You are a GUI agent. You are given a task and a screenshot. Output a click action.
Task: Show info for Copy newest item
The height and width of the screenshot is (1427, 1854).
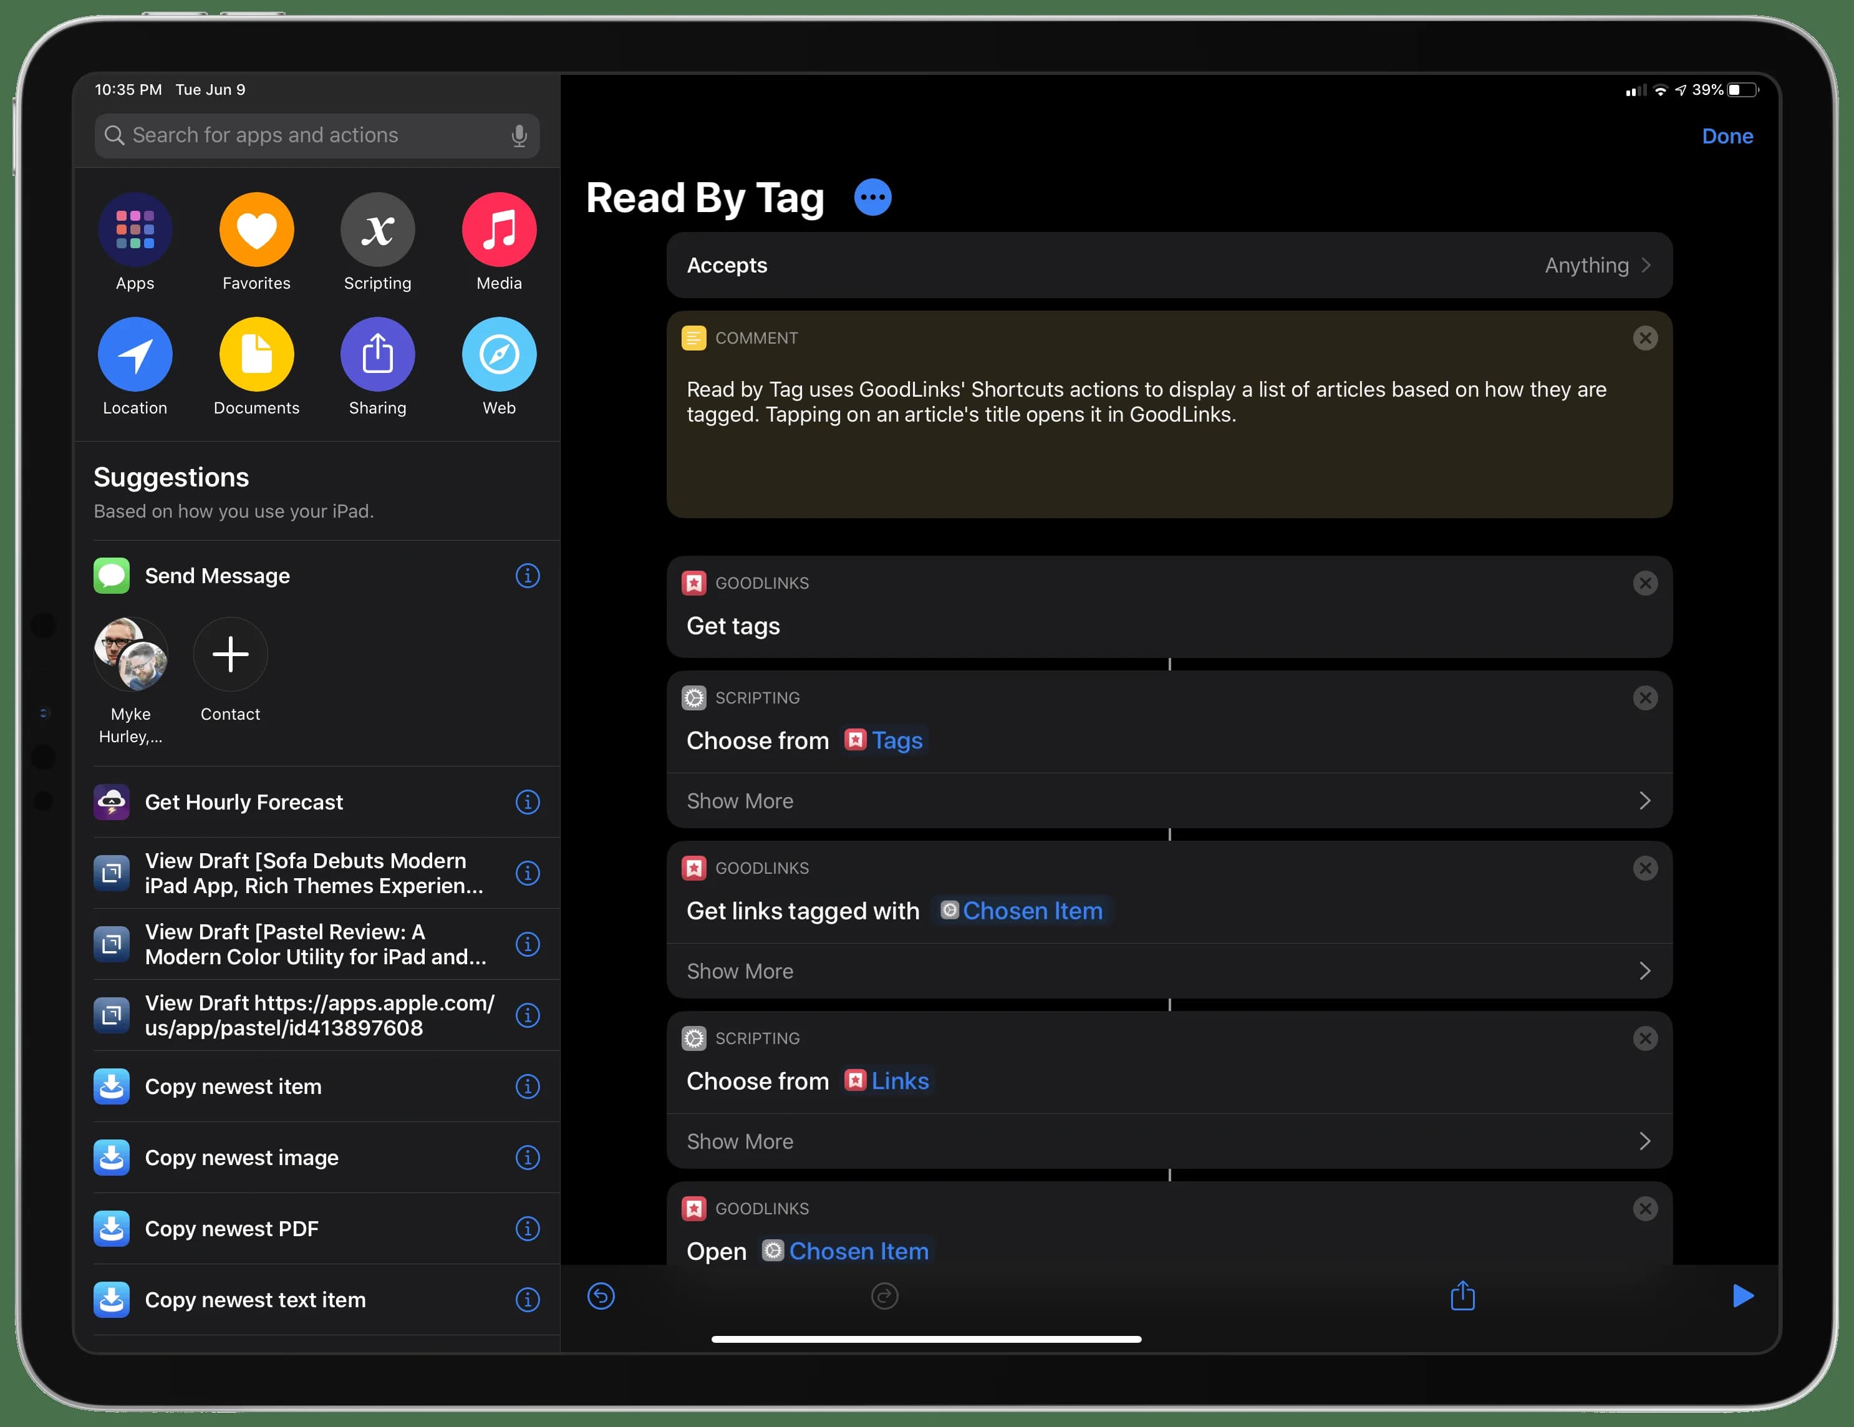[x=527, y=1086]
